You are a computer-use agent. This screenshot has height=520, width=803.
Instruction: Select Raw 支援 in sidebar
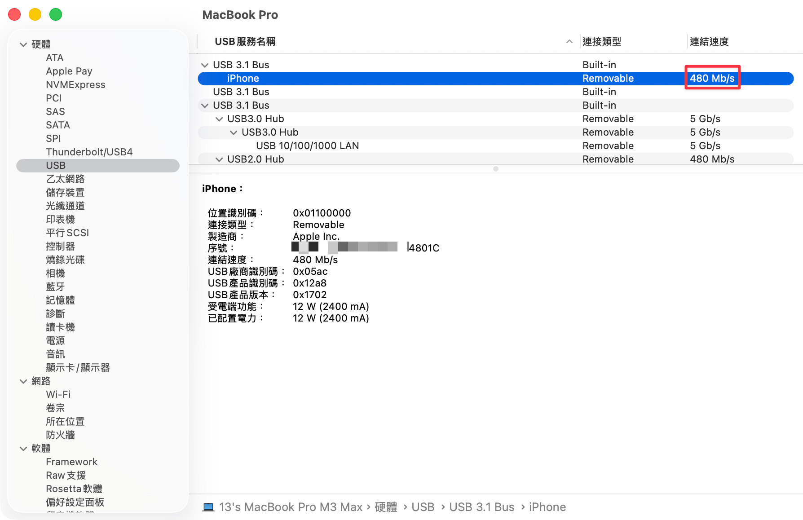point(66,476)
